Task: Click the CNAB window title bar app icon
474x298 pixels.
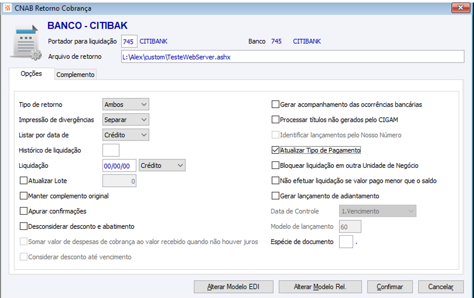Action: point(7,8)
